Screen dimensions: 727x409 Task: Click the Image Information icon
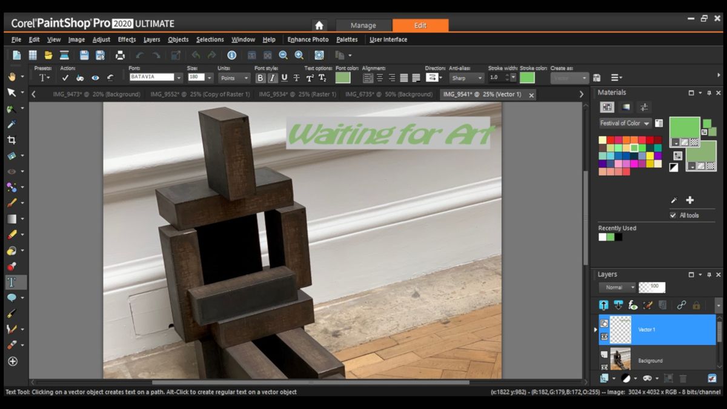(231, 55)
